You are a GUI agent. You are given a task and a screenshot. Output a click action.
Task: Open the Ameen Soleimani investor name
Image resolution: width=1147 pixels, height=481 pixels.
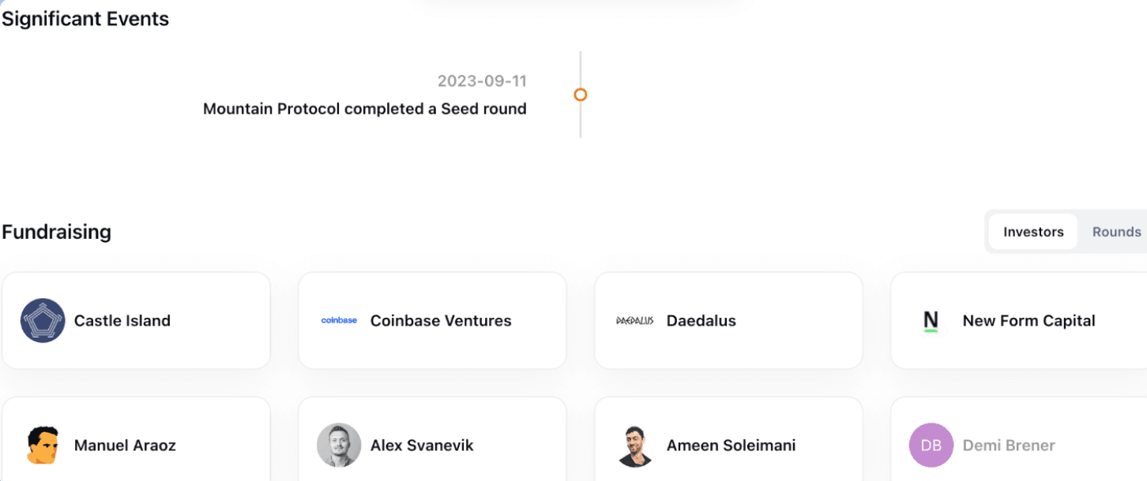point(731,445)
